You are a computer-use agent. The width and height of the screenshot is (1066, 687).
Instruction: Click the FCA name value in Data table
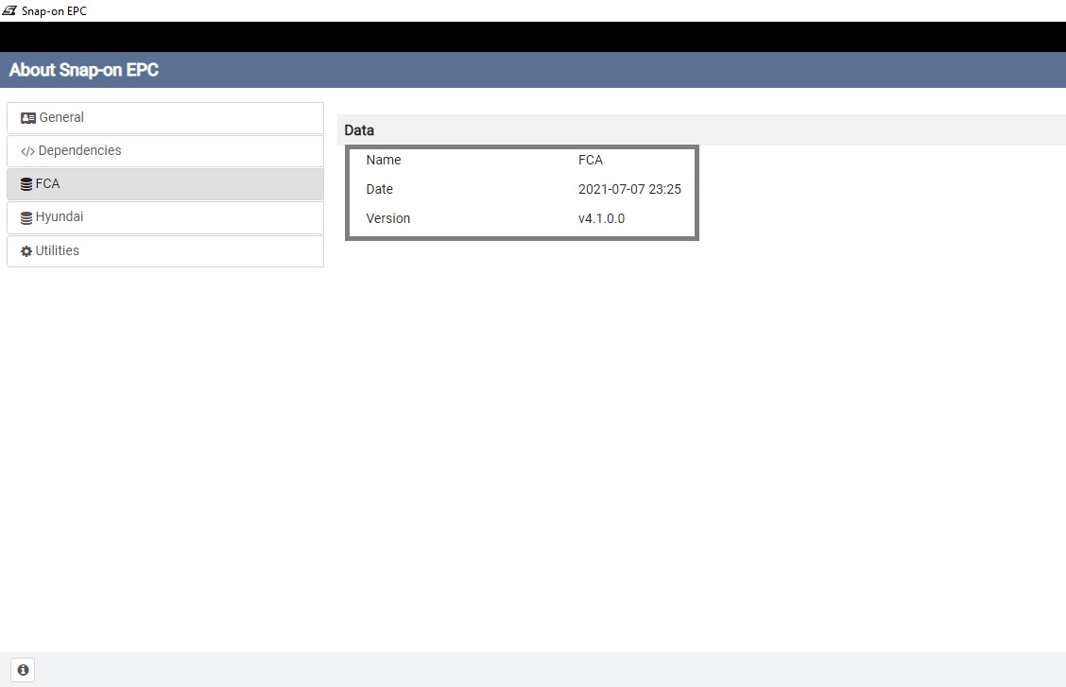590,161
